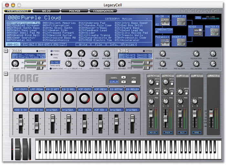Collapse the effects section with minus button

pyautogui.click(x=6, y=51)
